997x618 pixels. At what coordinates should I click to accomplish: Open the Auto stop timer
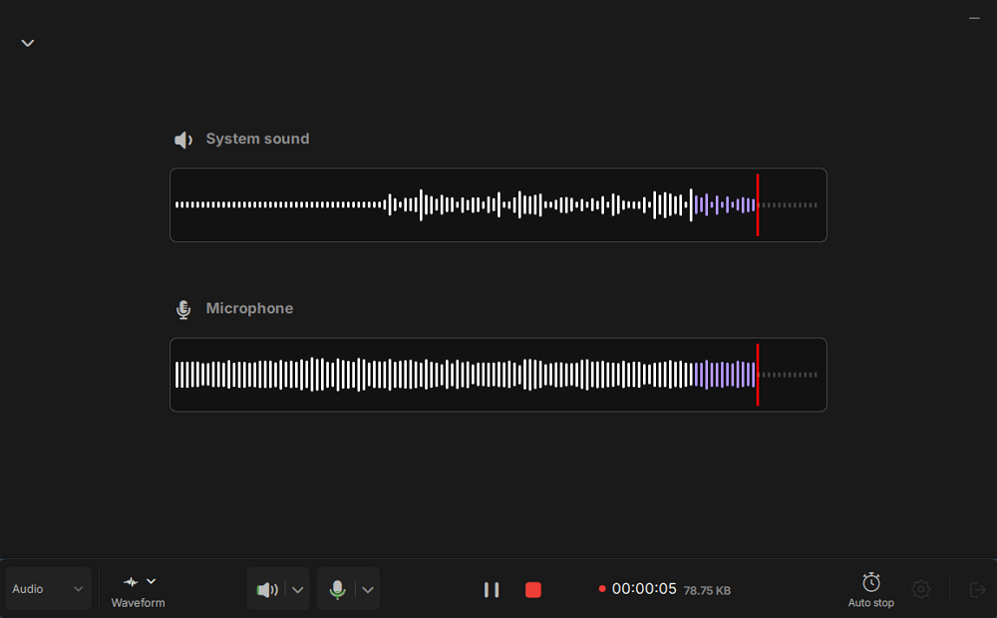coord(870,590)
